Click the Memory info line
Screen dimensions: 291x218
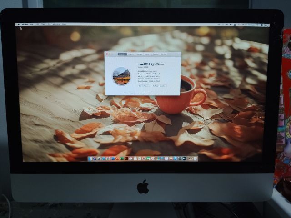pyautogui.click(x=149, y=76)
